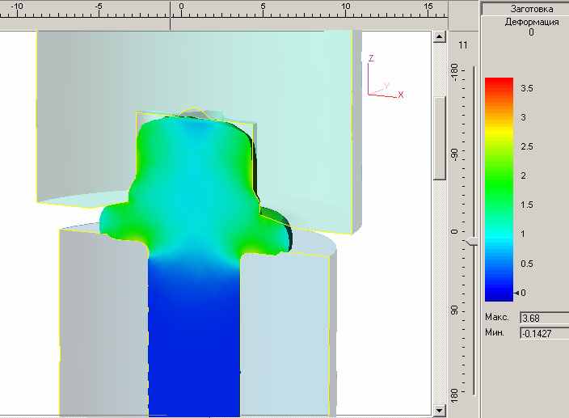Click the Макс. label

497,317
